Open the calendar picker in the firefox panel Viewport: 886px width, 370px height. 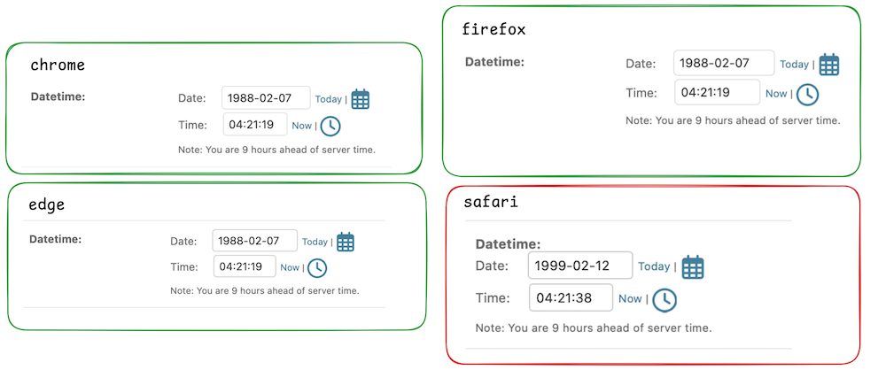coord(828,65)
